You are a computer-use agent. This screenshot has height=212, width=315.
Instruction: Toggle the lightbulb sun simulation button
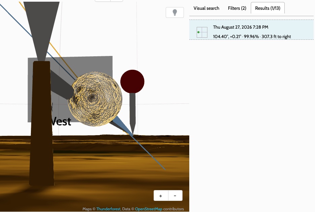tap(174, 12)
